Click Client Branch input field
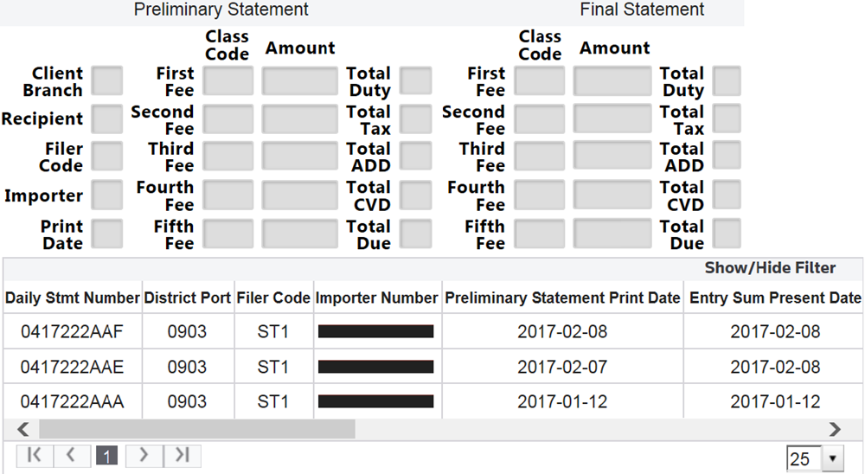The width and height of the screenshot is (865, 474). [x=107, y=81]
